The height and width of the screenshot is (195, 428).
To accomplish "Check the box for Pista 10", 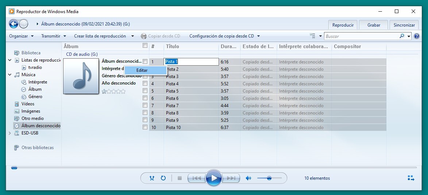I will pyautogui.click(x=145, y=127).
